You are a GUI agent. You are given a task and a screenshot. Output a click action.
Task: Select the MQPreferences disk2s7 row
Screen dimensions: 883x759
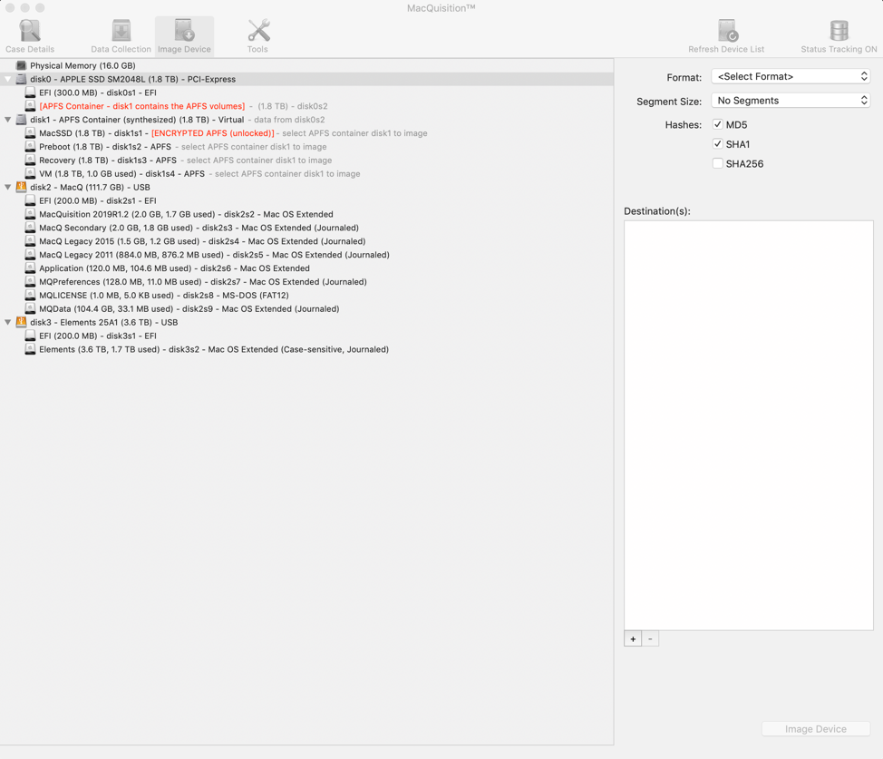pos(307,282)
